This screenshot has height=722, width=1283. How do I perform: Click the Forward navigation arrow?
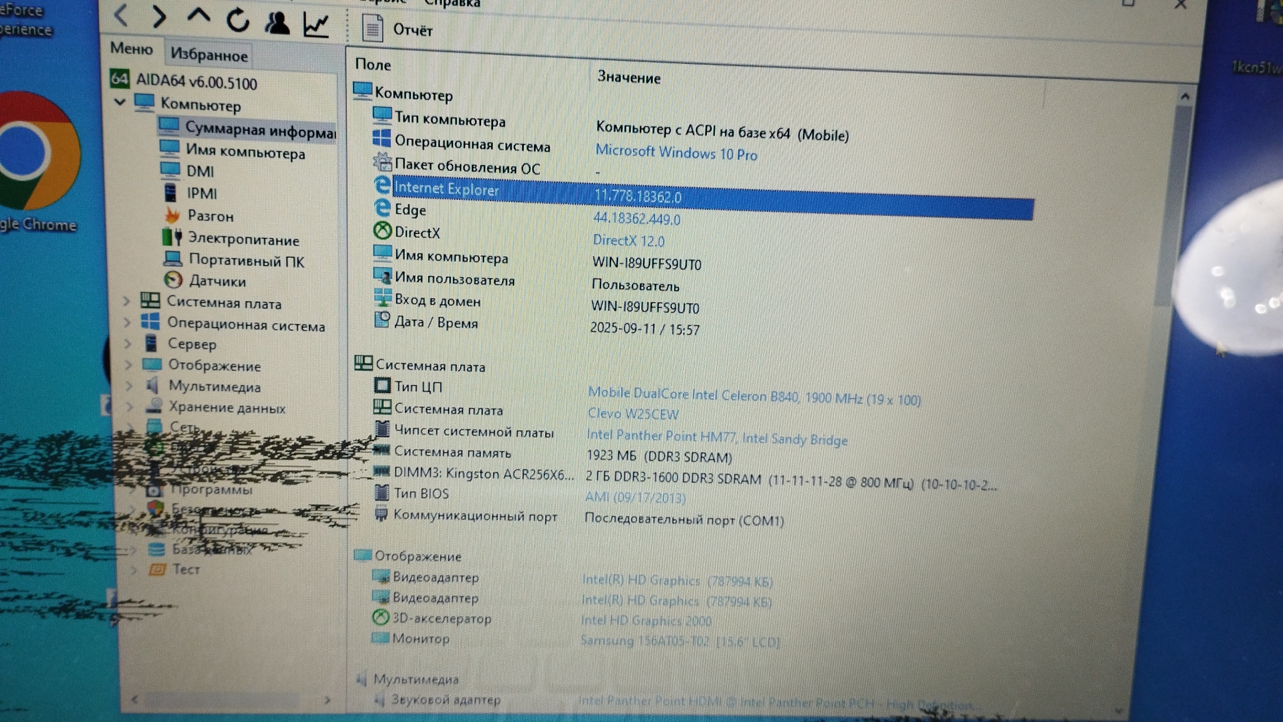159,16
